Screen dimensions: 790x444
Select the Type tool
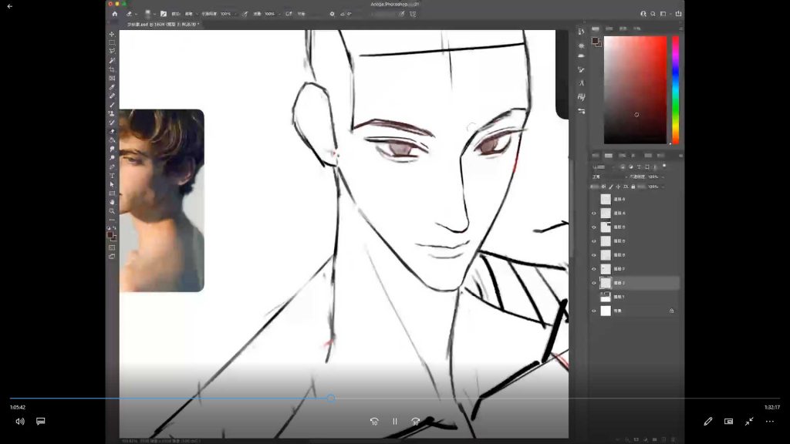pyautogui.click(x=112, y=176)
